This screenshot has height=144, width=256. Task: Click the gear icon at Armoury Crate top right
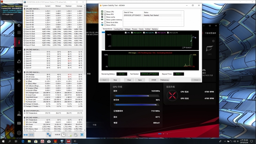coord(213,41)
